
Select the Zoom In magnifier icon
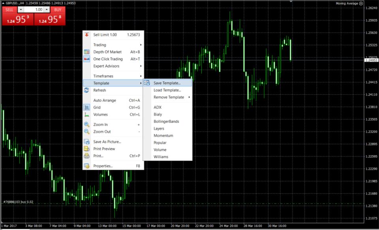coord(86,124)
